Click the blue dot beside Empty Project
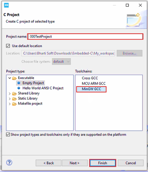The image size is (148, 172). pyautogui.click(x=19, y=83)
